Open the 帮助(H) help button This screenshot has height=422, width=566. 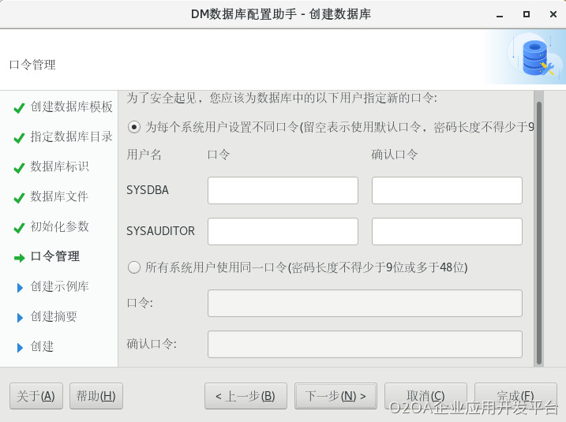(x=96, y=396)
